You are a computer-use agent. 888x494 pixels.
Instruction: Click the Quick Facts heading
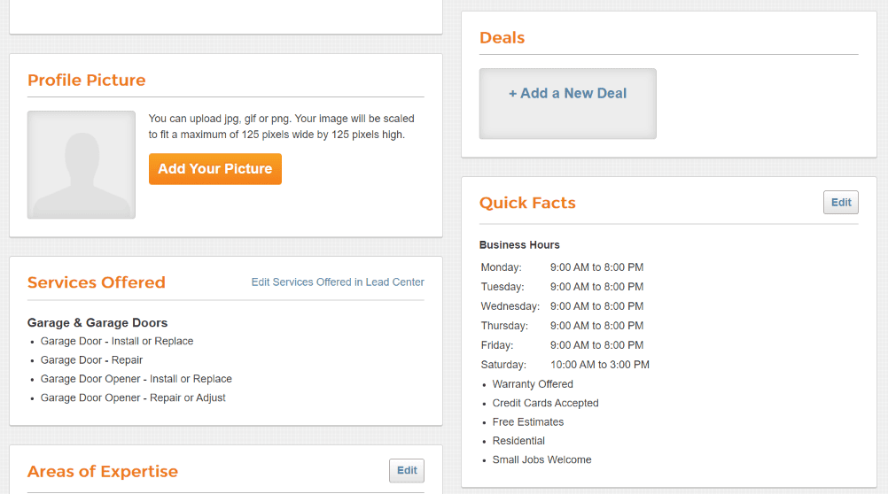click(x=527, y=203)
